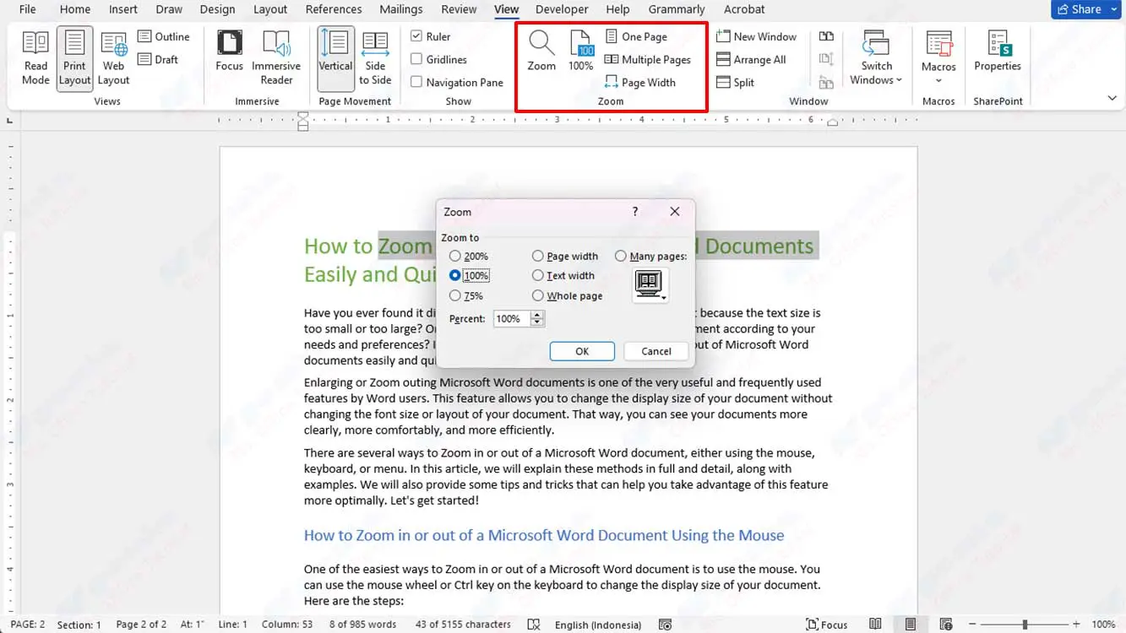Image resolution: width=1126 pixels, height=633 pixels.
Task: Open Immersive Reader
Action: [276, 57]
